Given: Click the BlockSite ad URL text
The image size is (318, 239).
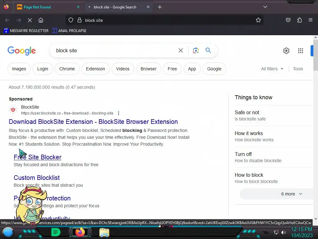Looking at the screenshot, I should point(67,113).
